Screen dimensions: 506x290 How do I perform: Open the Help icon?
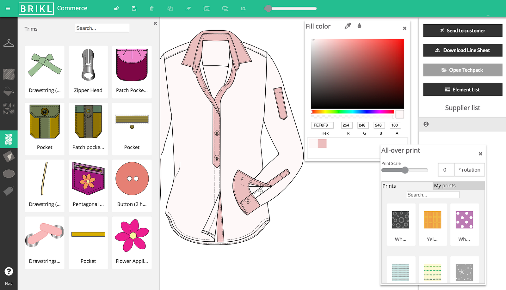[x=9, y=271]
